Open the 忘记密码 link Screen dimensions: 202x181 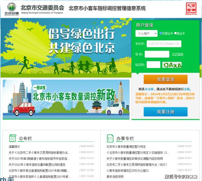point(178,54)
